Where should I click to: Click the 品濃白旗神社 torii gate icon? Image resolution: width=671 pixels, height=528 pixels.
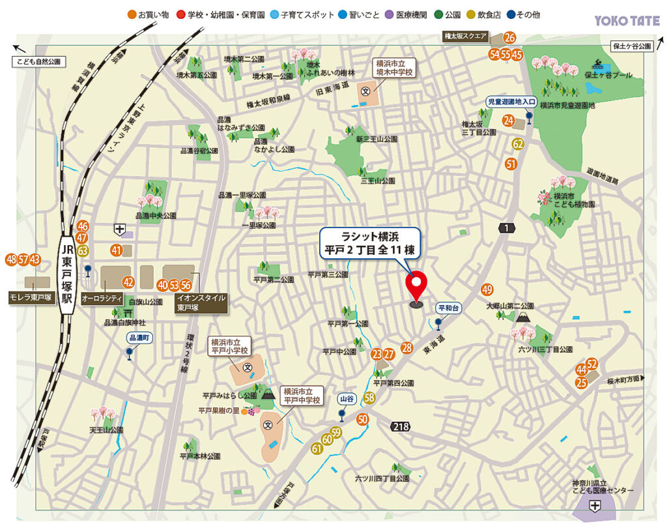pos(119,314)
